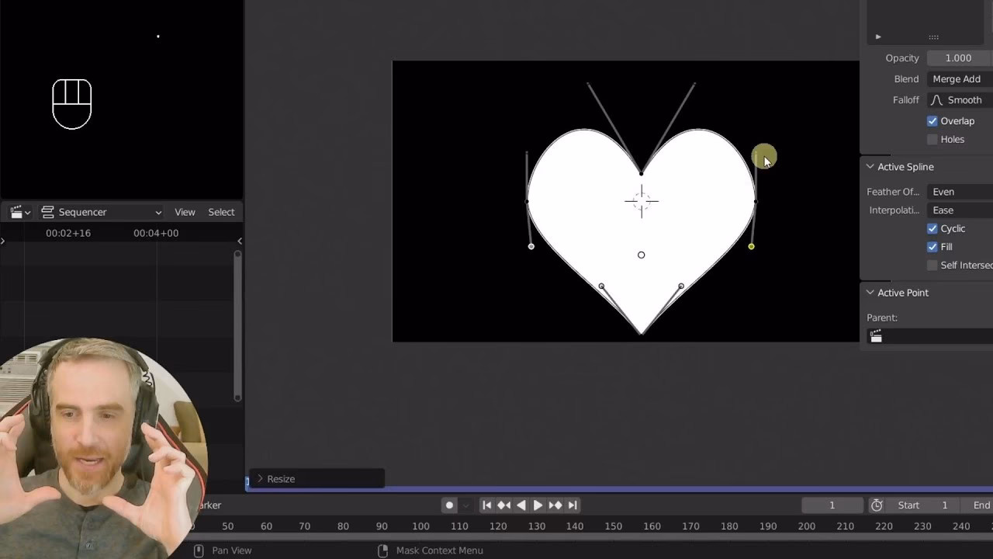This screenshot has width=993, height=559.
Task: Open the Interpolation Ease dropdown
Action: (x=960, y=210)
